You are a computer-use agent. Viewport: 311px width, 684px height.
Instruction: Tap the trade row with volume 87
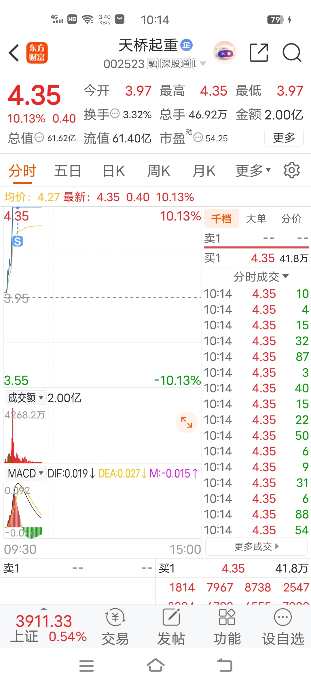coord(256,357)
